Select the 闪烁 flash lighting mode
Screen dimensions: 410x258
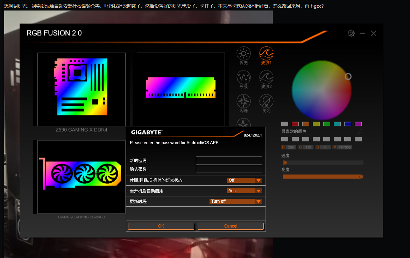(244, 101)
